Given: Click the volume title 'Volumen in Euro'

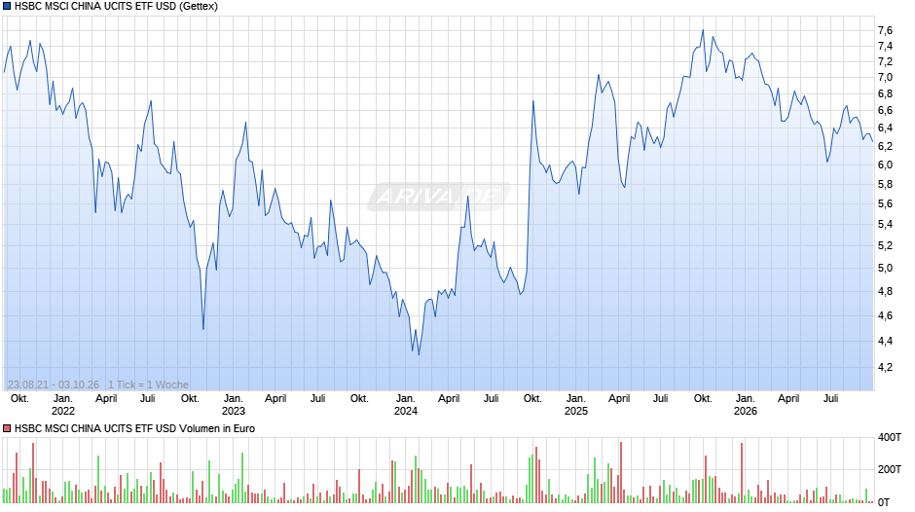Looking at the screenshot, I should pyautogui.click(x=217, y=428).
